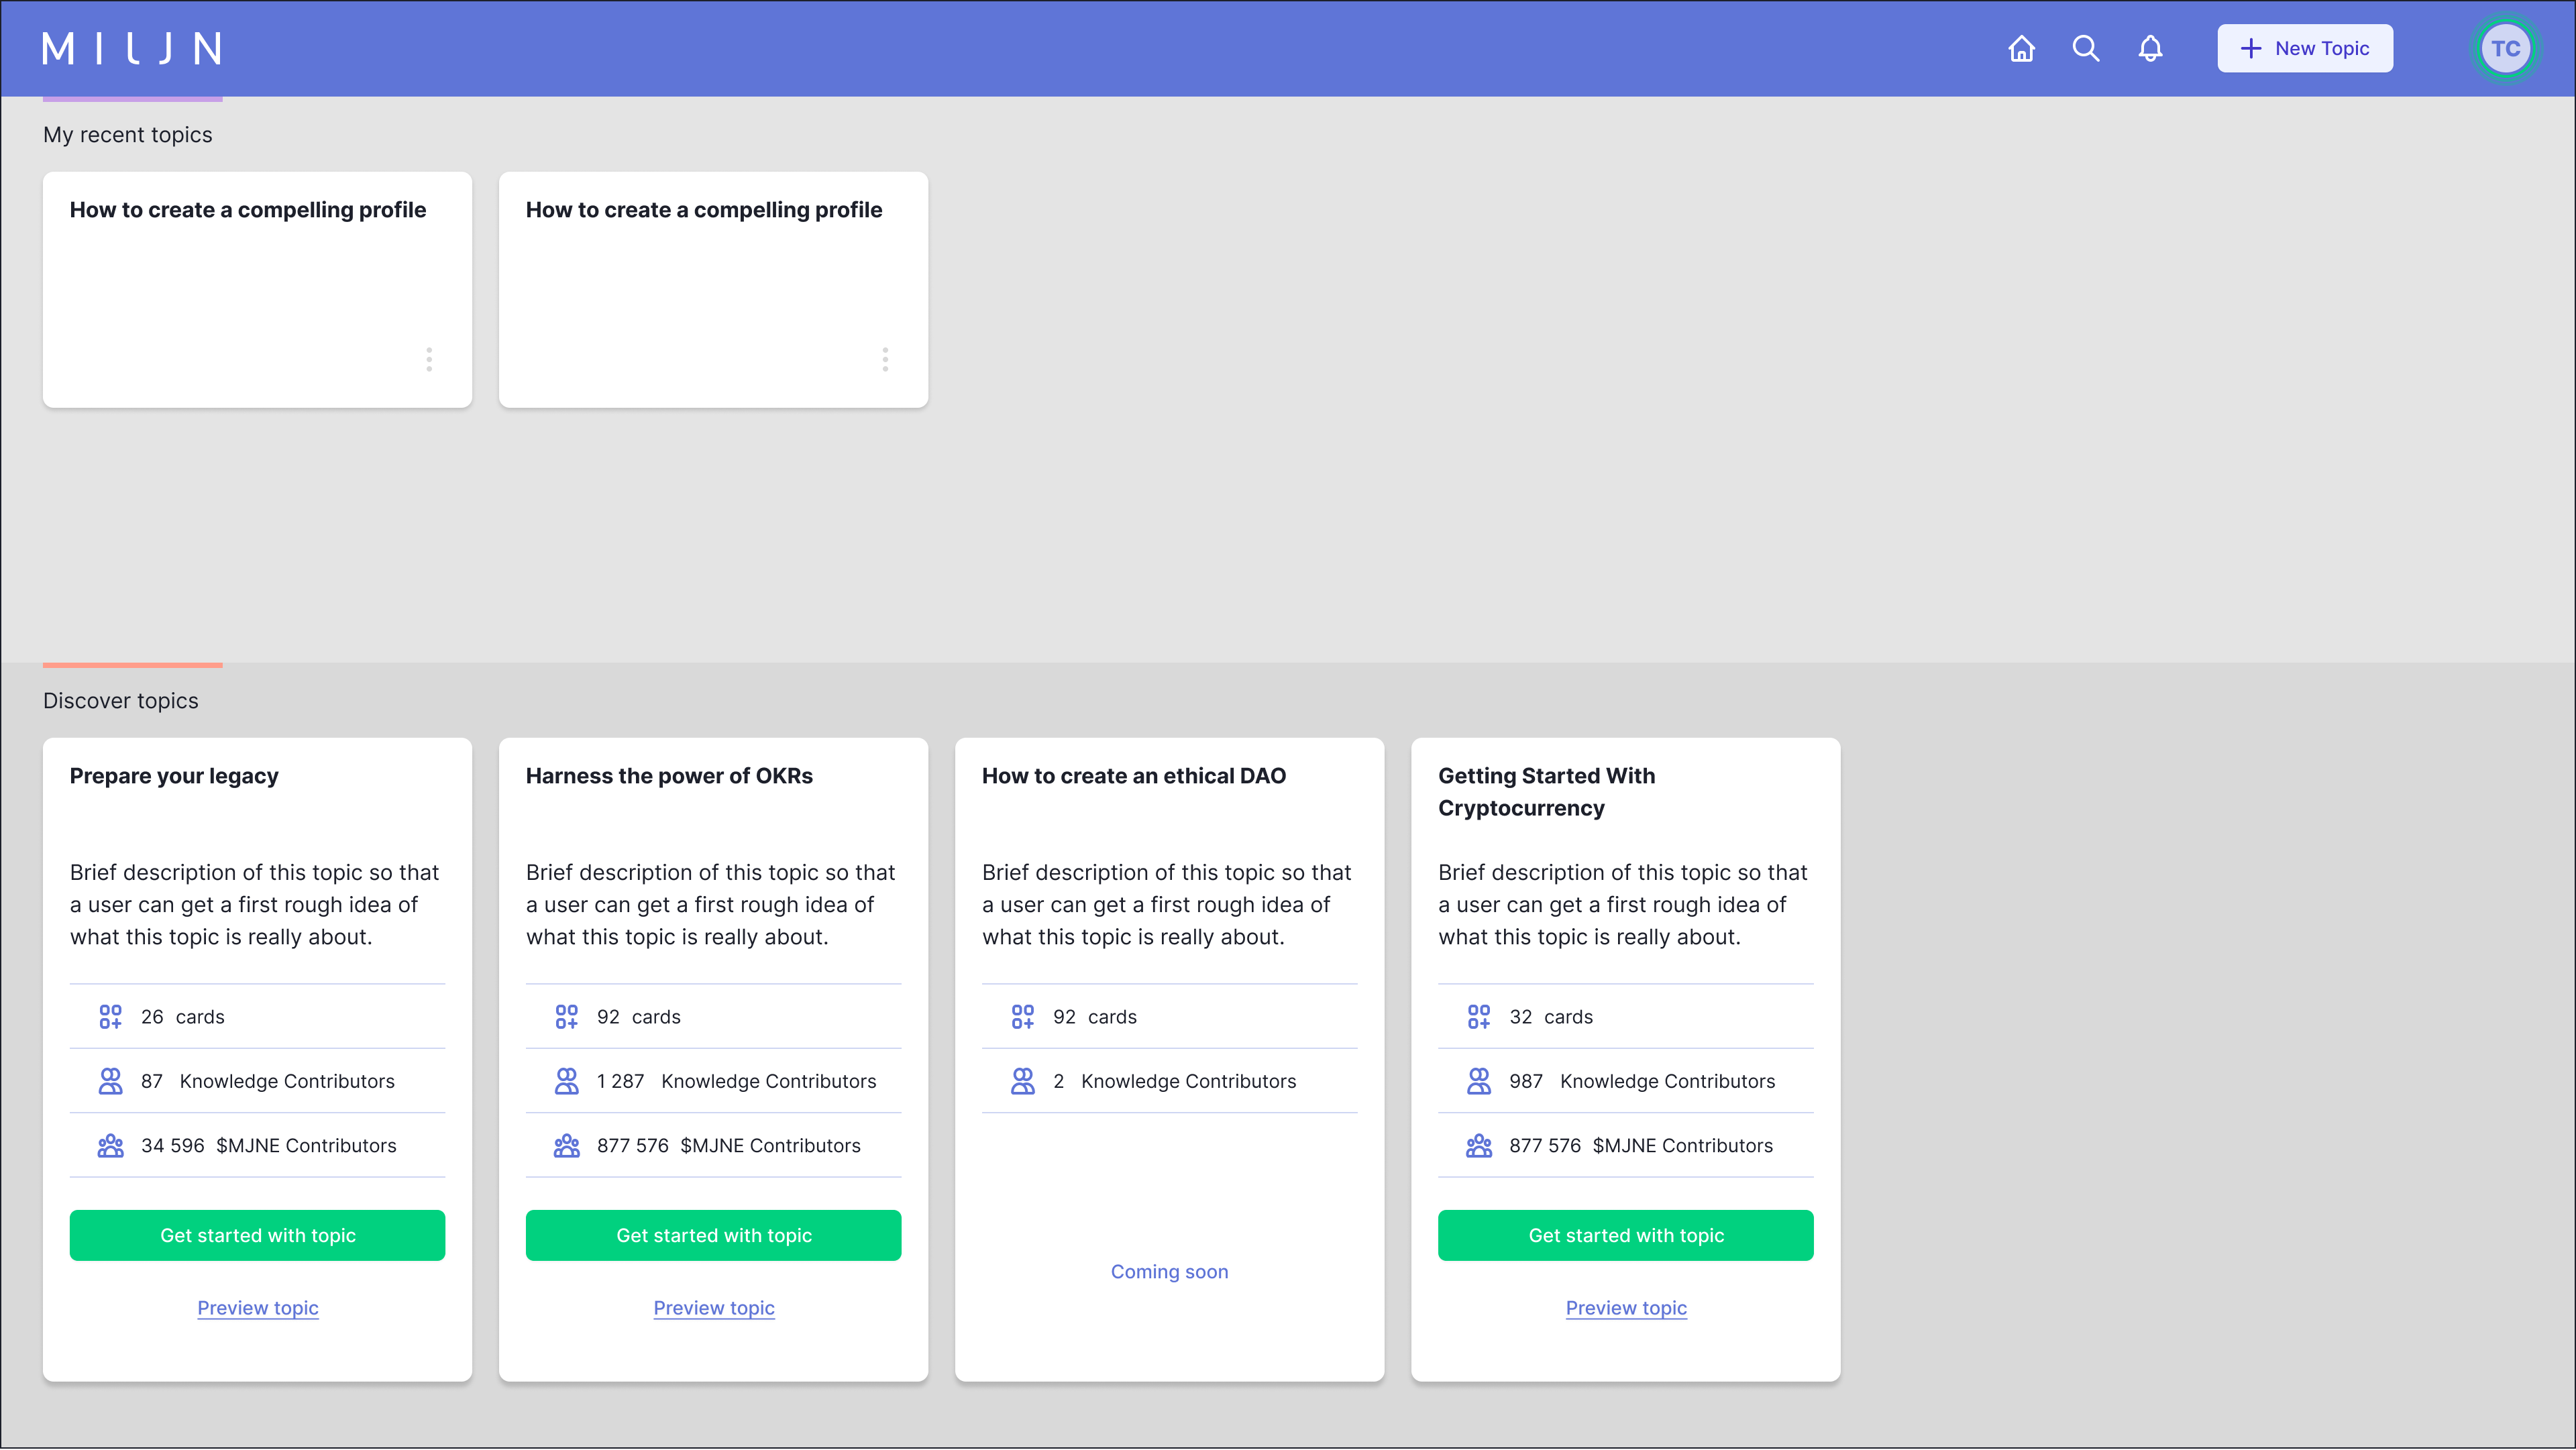Get started with Harness the power of OKRs
The image size is (2576, 1450).
[x=713, y=1235]
